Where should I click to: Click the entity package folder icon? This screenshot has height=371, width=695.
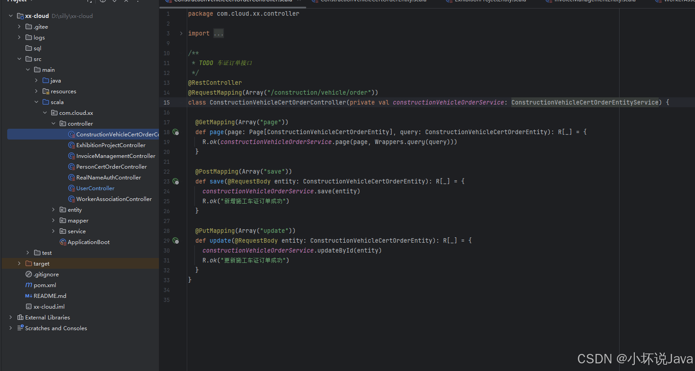tap(63, 210)
